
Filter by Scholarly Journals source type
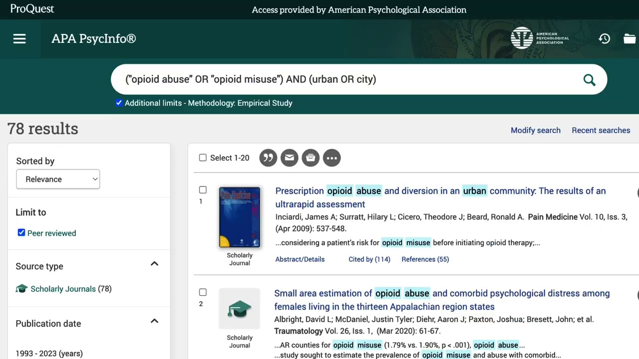point(63,289)
